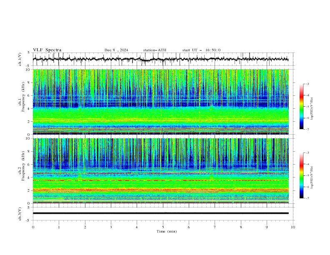Click the ch.2 color bar log(PSD) label

tap(312, 177)
